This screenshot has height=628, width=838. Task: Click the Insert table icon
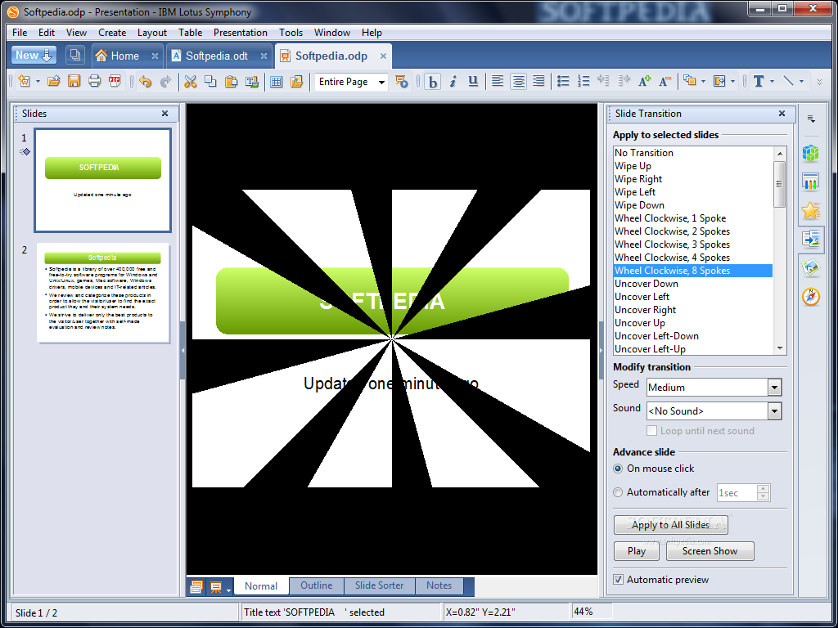click(276, 81)
